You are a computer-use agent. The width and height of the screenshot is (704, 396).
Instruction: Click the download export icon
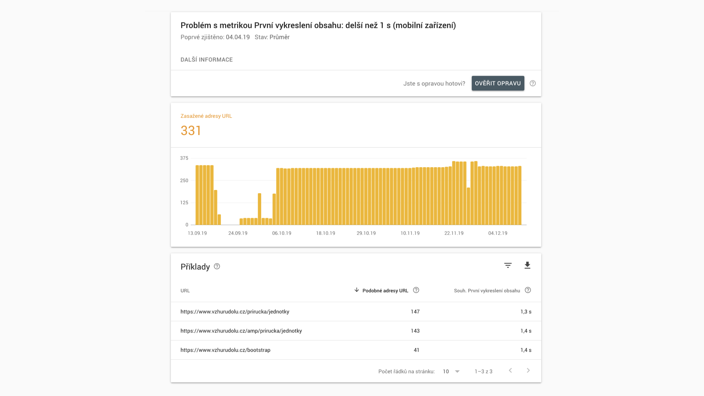pos(527,265)
